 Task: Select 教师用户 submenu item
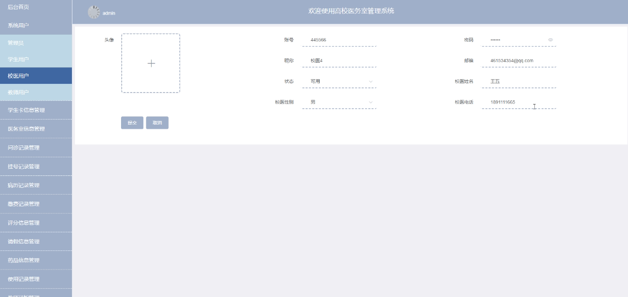[36, 92]
